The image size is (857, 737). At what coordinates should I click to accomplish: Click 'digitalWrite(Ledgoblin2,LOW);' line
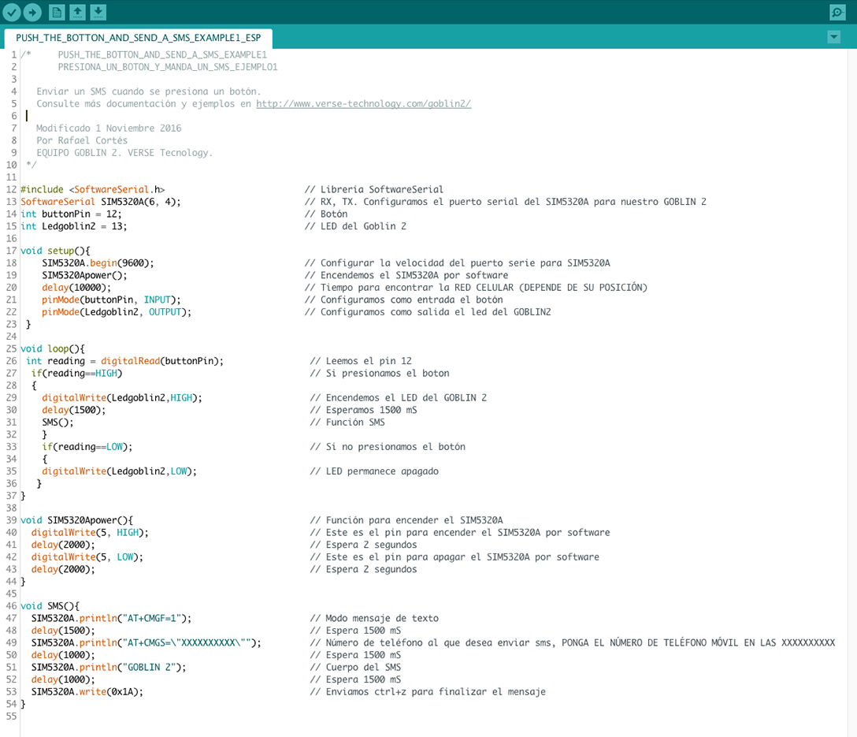point(119,471)
